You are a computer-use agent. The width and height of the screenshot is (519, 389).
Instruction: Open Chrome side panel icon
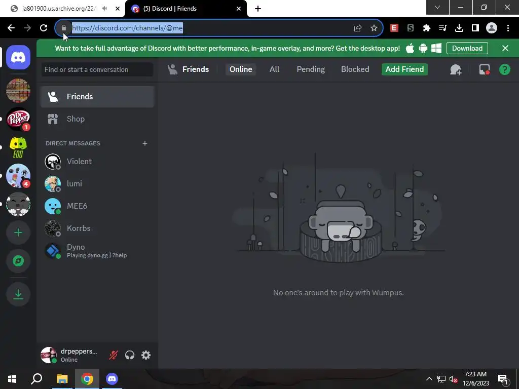click(475, 28)
